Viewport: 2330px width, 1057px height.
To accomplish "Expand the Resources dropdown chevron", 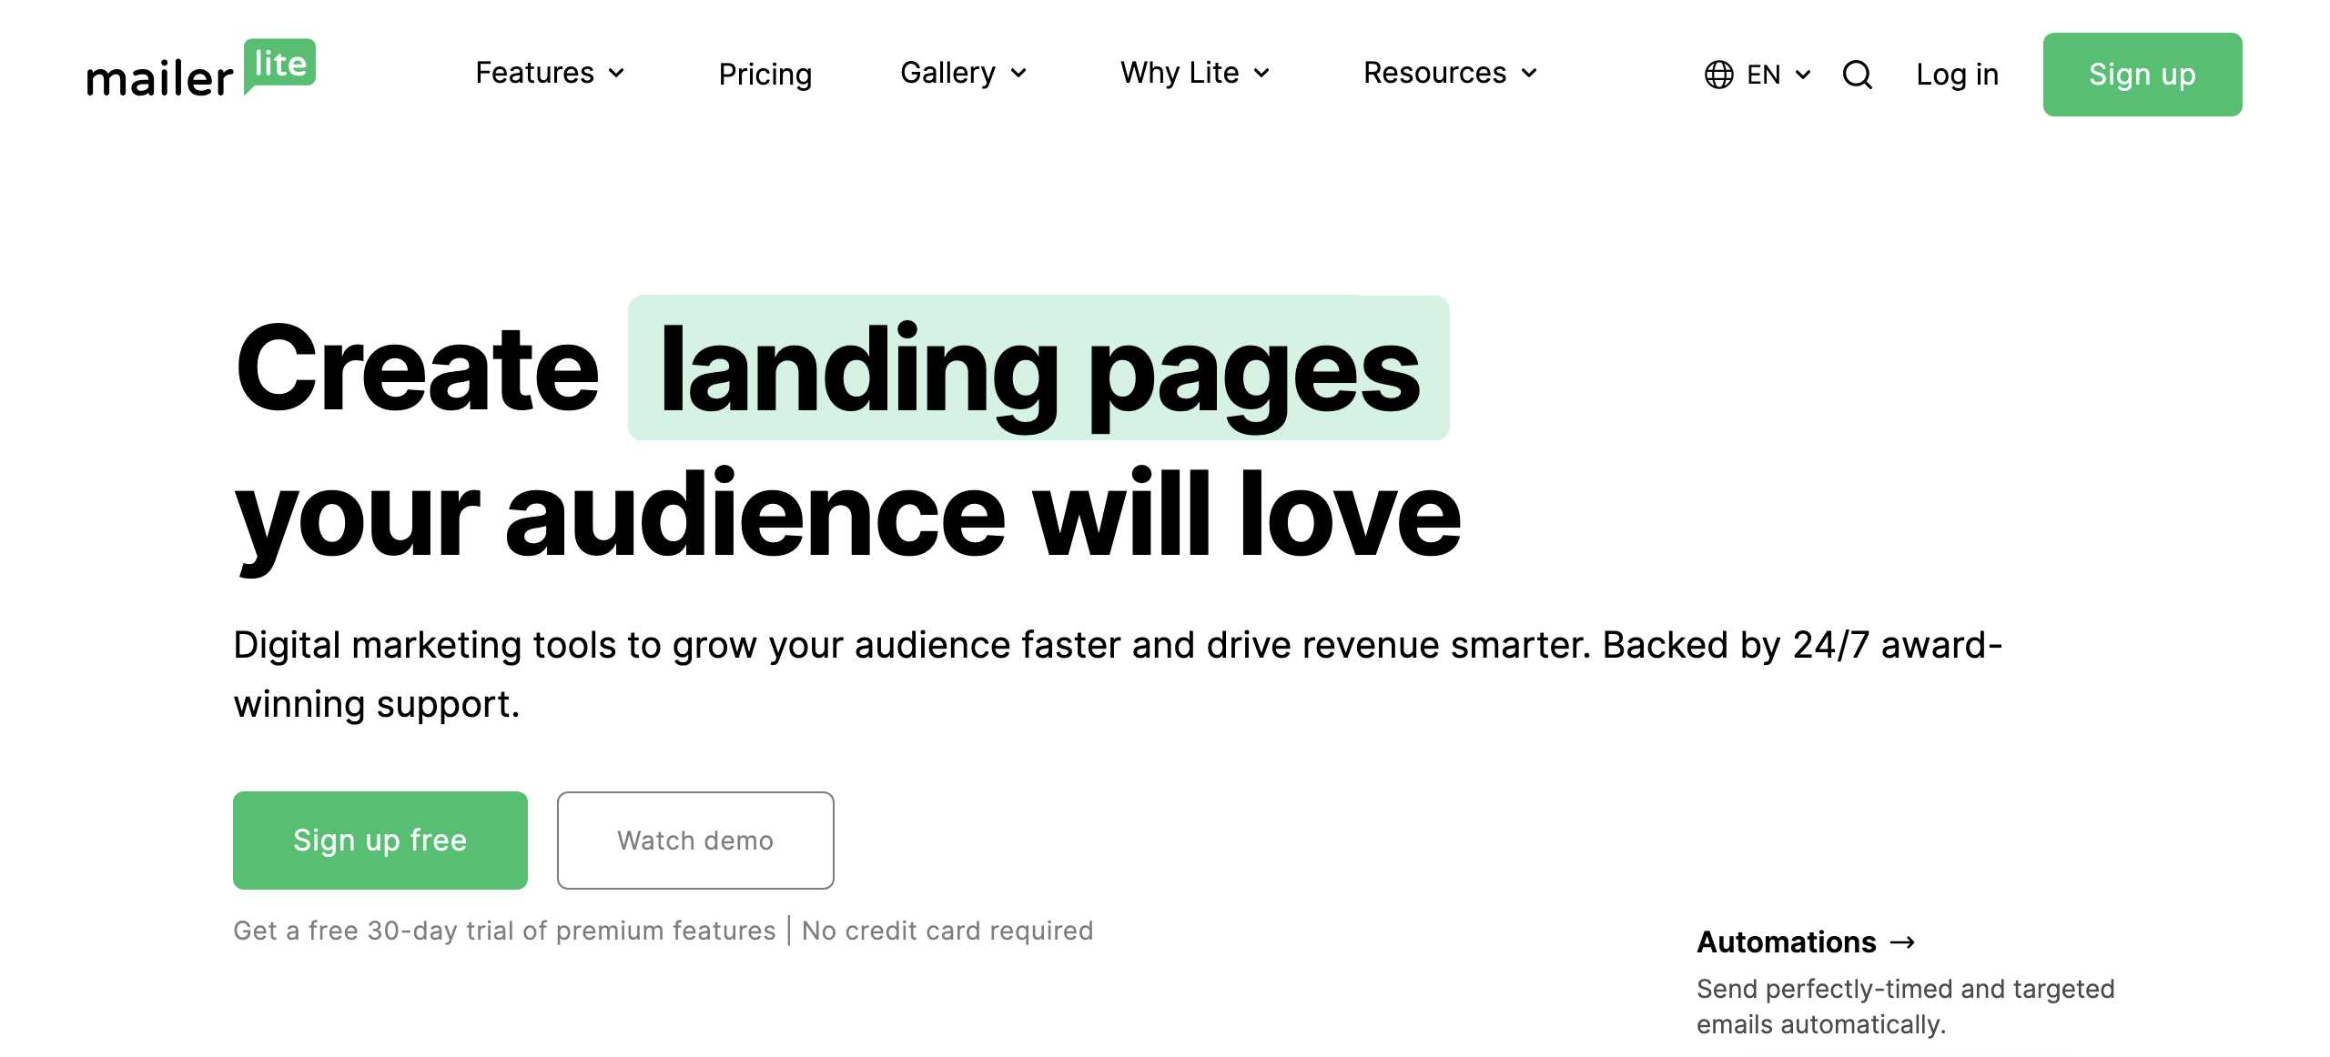I will pyautogui.click(x=1529, y=73).
